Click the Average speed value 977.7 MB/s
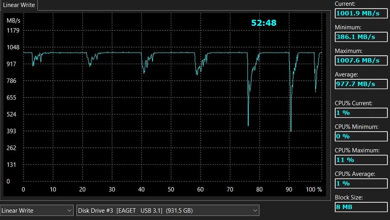Viewport: 390px width, 220px height. click(x=361, y=84)
